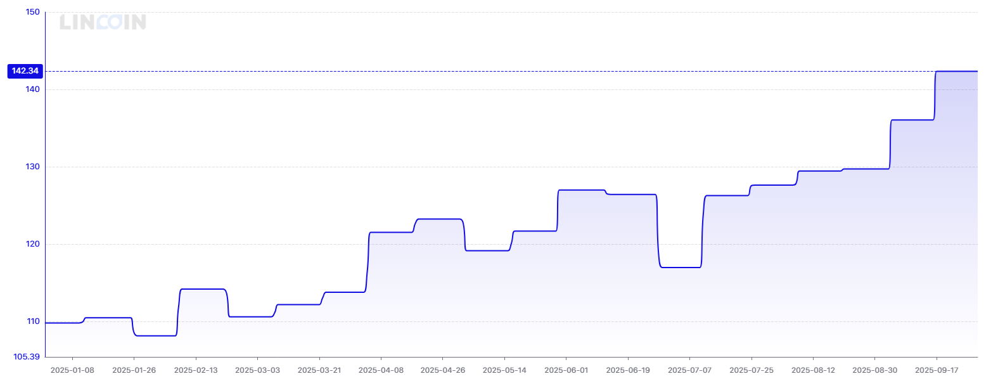
Task: Choose the 2025-07-07 axis date
Action: point(689,370)
